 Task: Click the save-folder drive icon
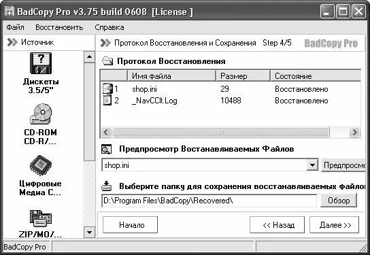click(x=107, y=186)
